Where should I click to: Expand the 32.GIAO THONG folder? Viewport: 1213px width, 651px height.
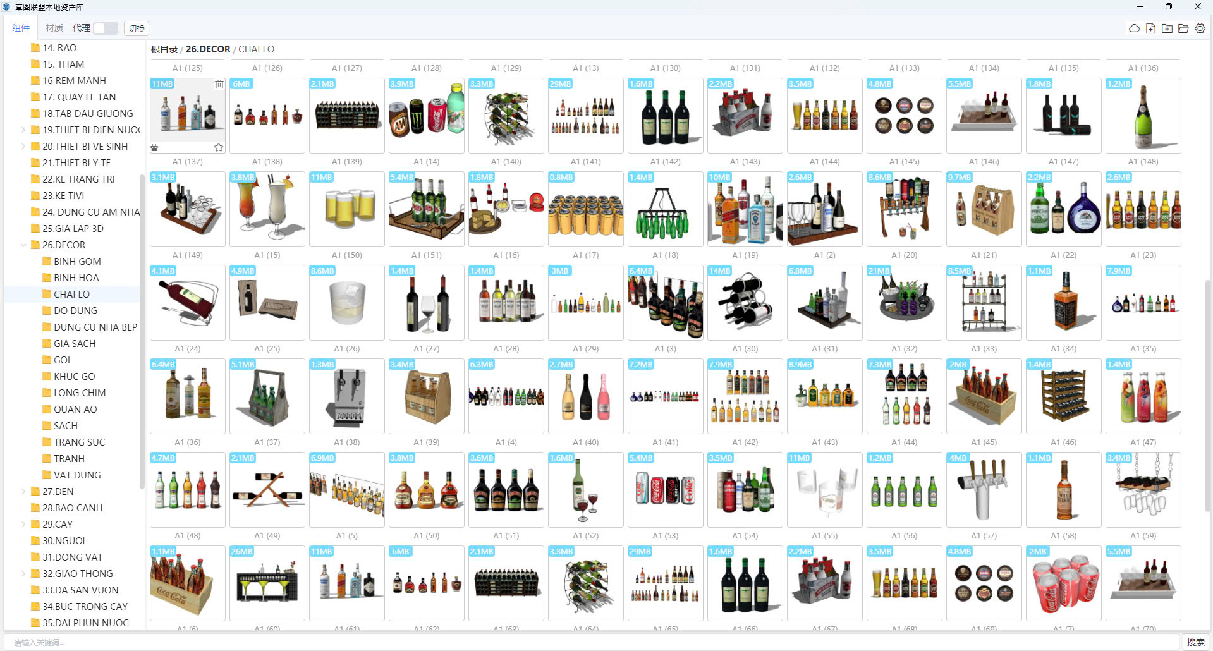23,574
